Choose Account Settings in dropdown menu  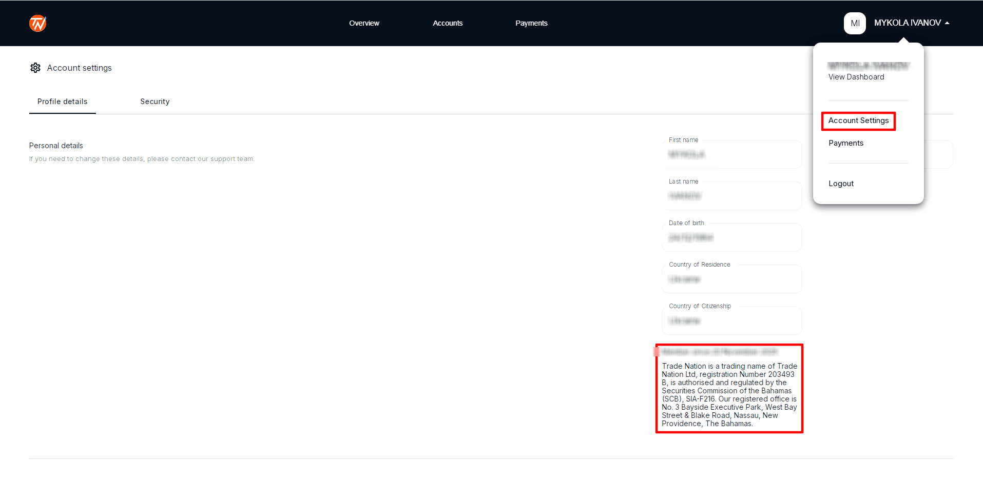point(858,121)
